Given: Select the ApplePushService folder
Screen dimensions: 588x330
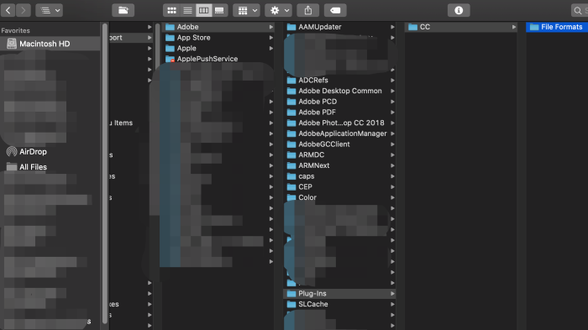Looking at the screenshot, I should coord(219,59).
